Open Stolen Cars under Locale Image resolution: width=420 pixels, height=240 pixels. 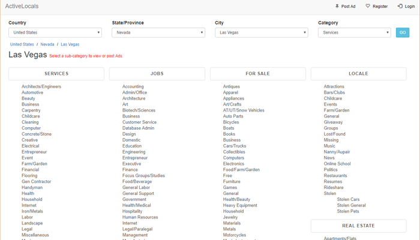(x=349, y=199)
